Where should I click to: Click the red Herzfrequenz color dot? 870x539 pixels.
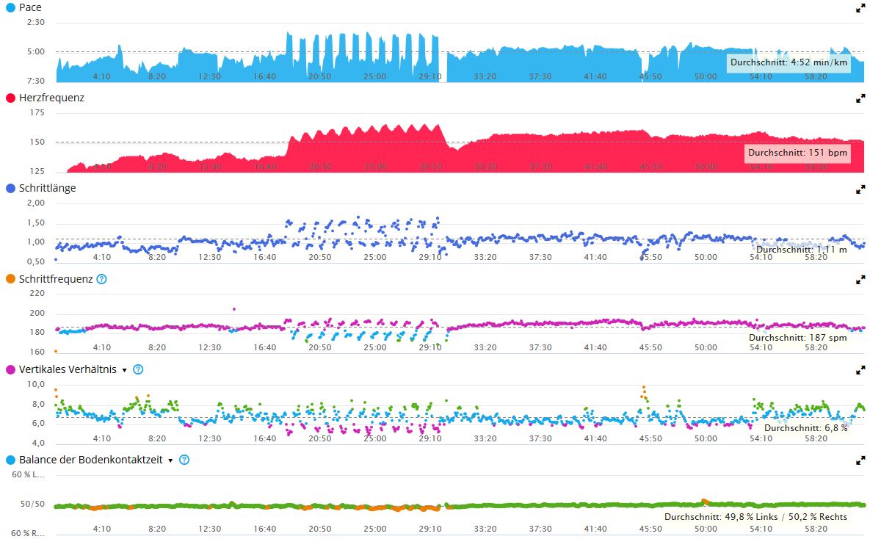coord(10,98)
